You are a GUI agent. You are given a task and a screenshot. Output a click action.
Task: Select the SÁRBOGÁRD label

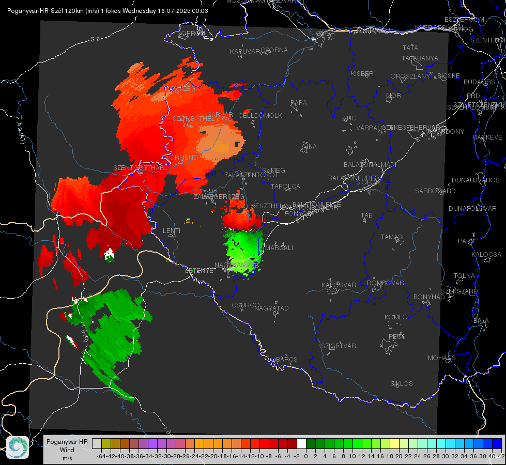click(x=435, y=191)
